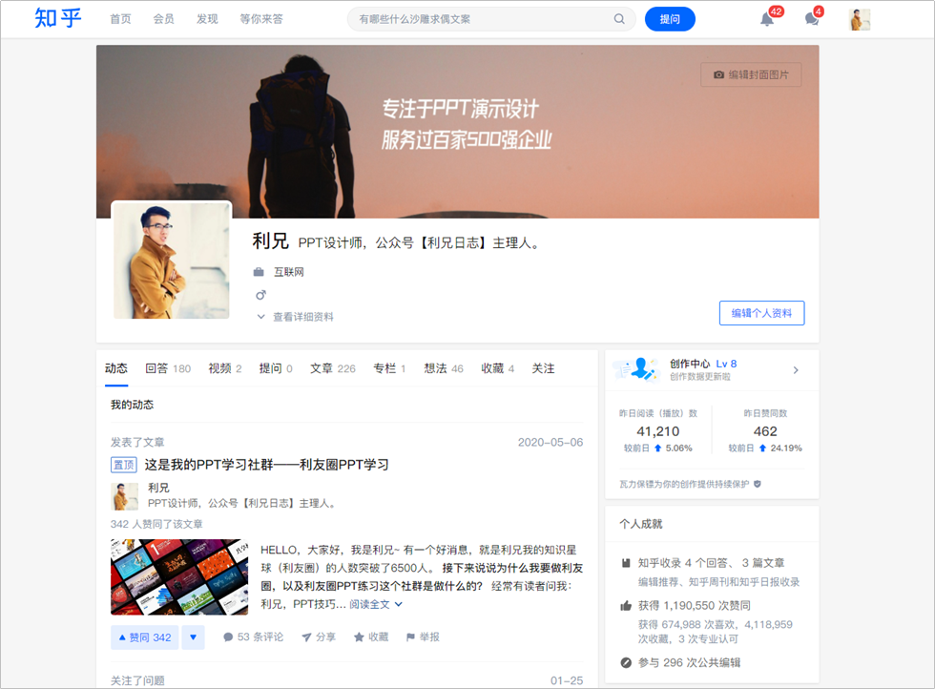Click 知乎收录 4 个回答、3 篇文章
The height and width of the screenshot is (689, 935).
(712, 562)
